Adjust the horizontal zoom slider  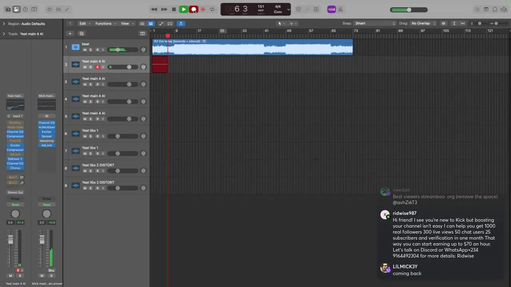[497, 24]
